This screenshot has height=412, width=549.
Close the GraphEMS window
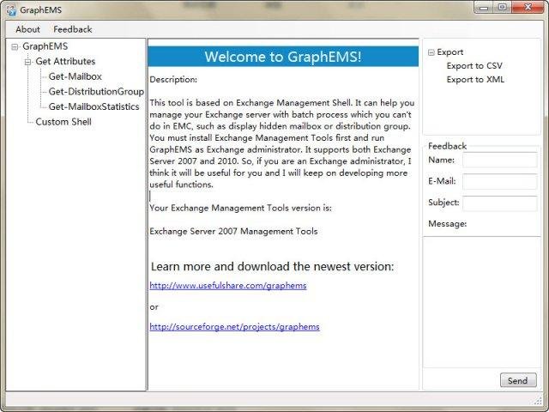528,8
